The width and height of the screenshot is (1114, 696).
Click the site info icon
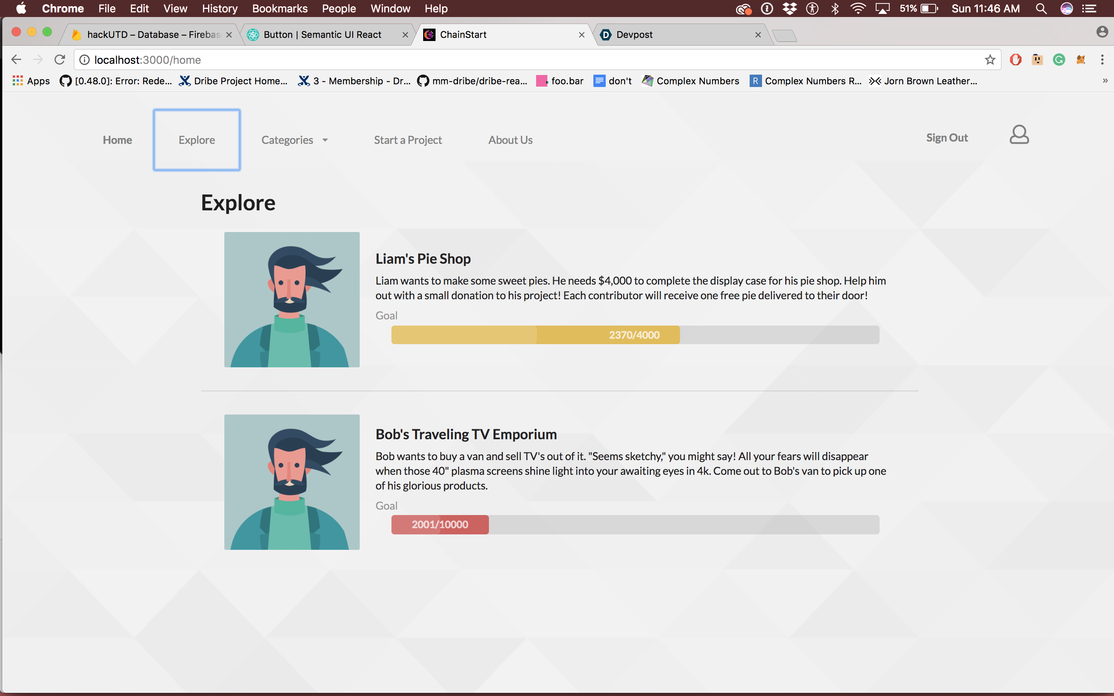point(85,60)
